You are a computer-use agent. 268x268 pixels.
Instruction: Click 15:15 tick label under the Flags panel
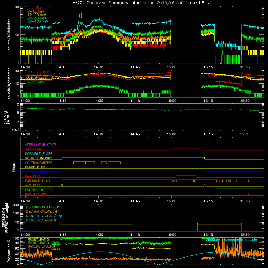(208, 201)
